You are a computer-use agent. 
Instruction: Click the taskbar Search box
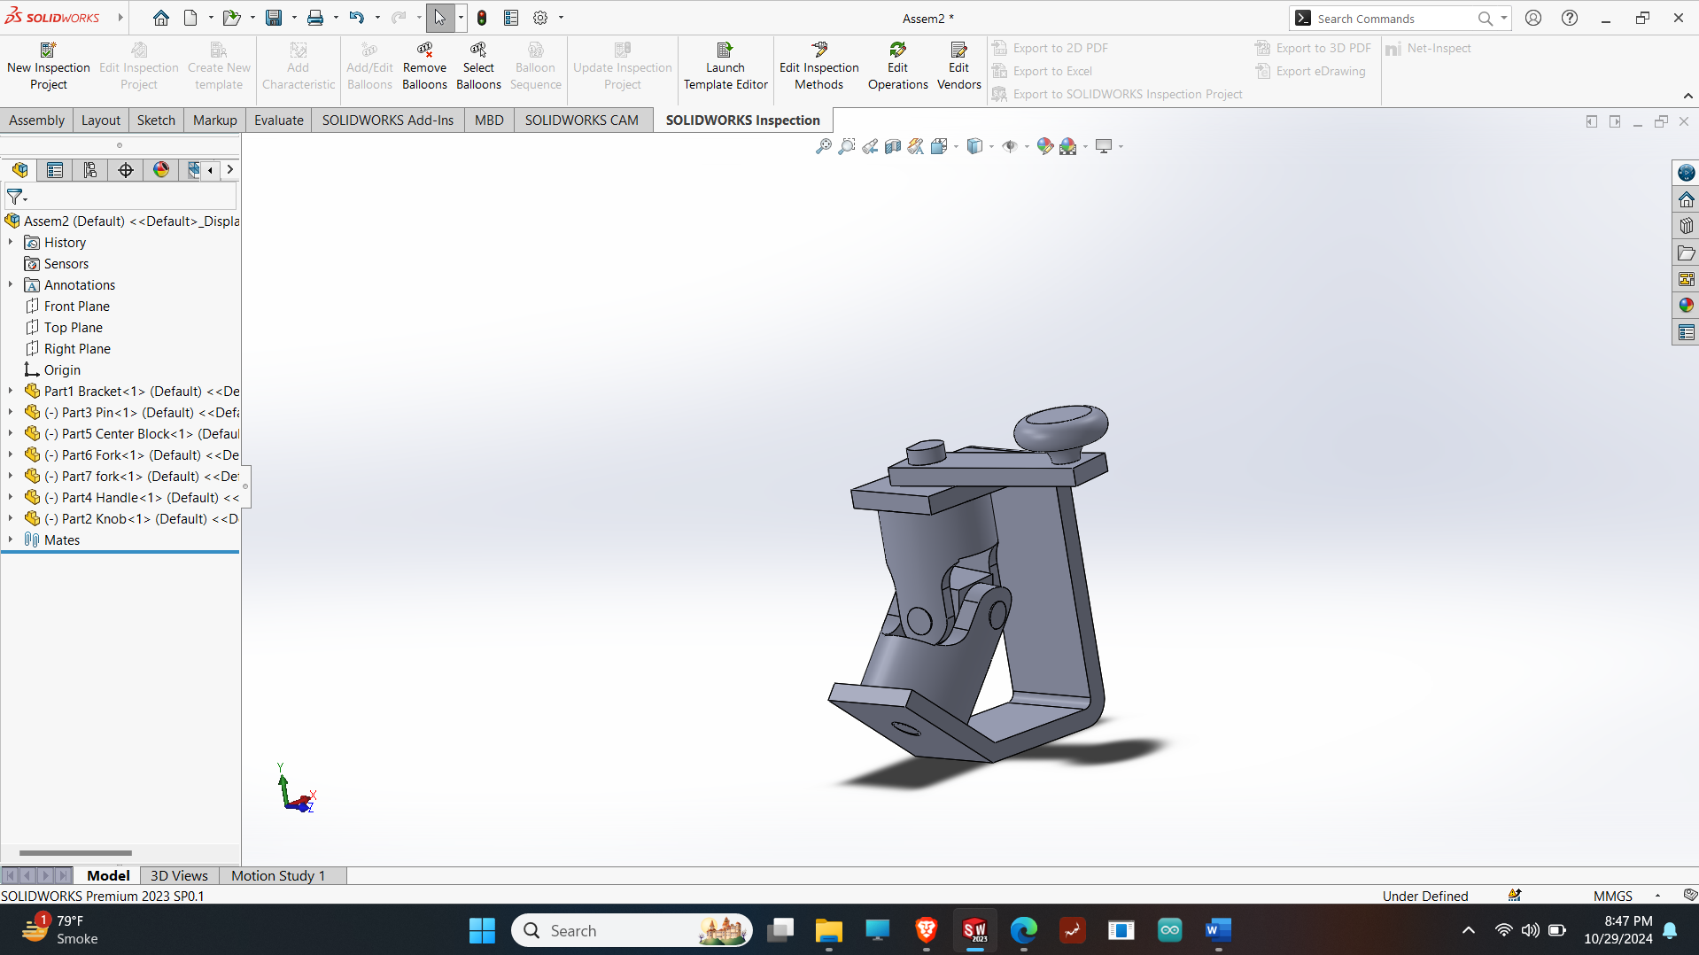point(632,930)
